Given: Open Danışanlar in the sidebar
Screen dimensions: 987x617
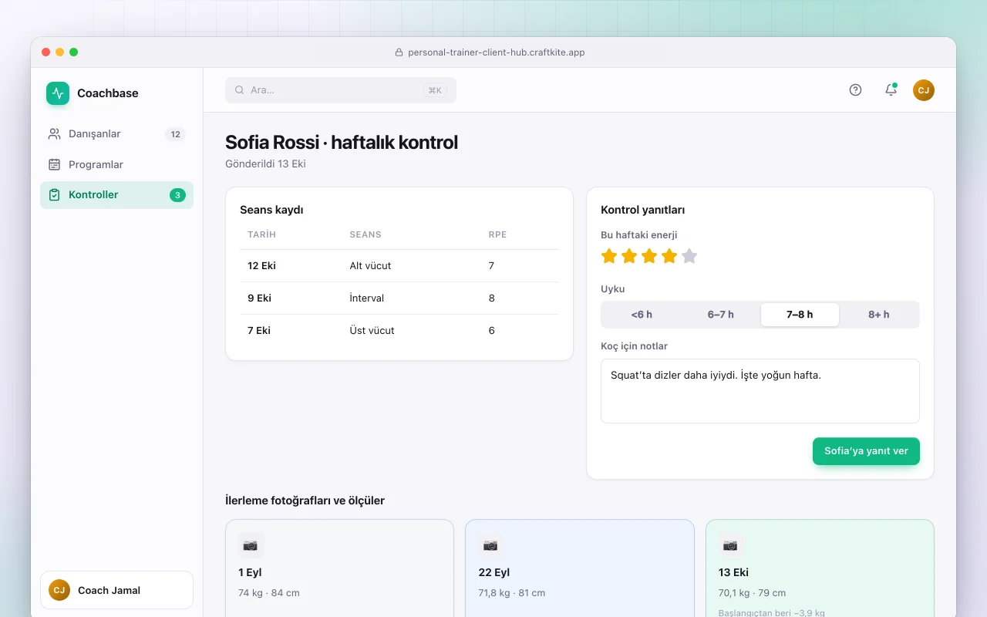Looking at the screenshot, I should [116, 134].
